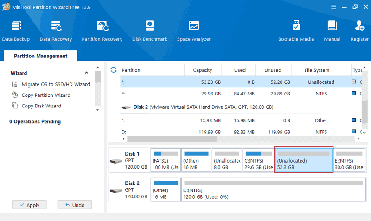Collapse the Wizard section
371x221 pixels.
(x=86, y=73)
